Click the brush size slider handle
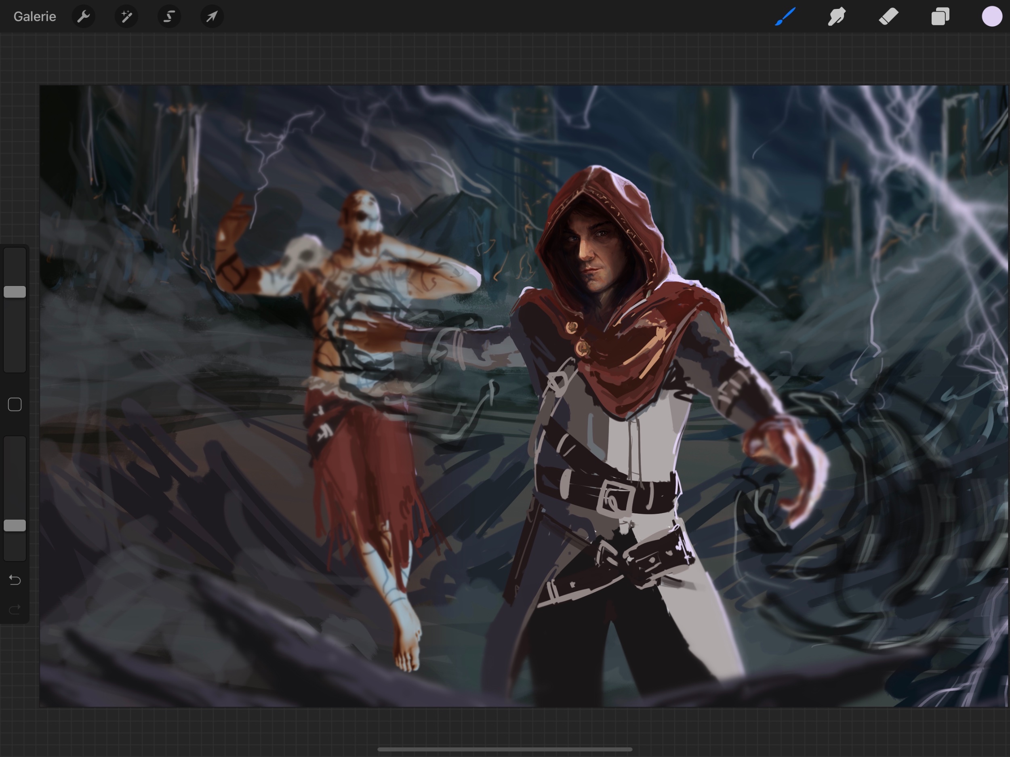 click(15, 292)
